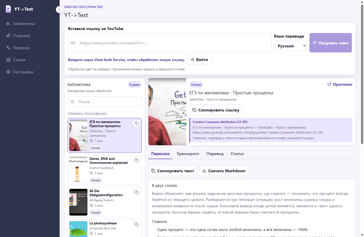Click Готово badge on Genes, DNA card

96,180
